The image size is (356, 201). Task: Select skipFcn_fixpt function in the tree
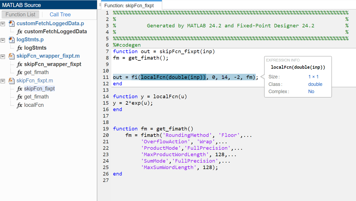39,89
